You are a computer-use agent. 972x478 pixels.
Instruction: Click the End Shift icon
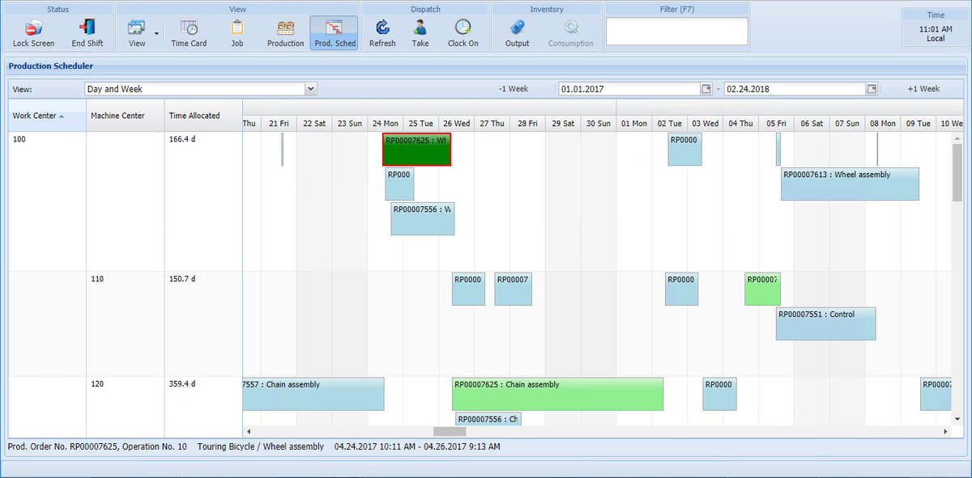[87, 32]
